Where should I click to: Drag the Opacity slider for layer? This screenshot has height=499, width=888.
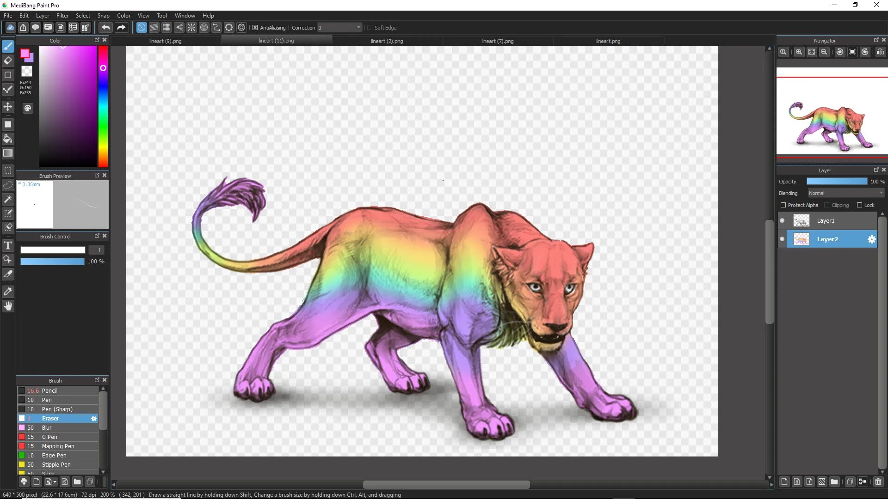pyautogui.click(x=838, y=181)
